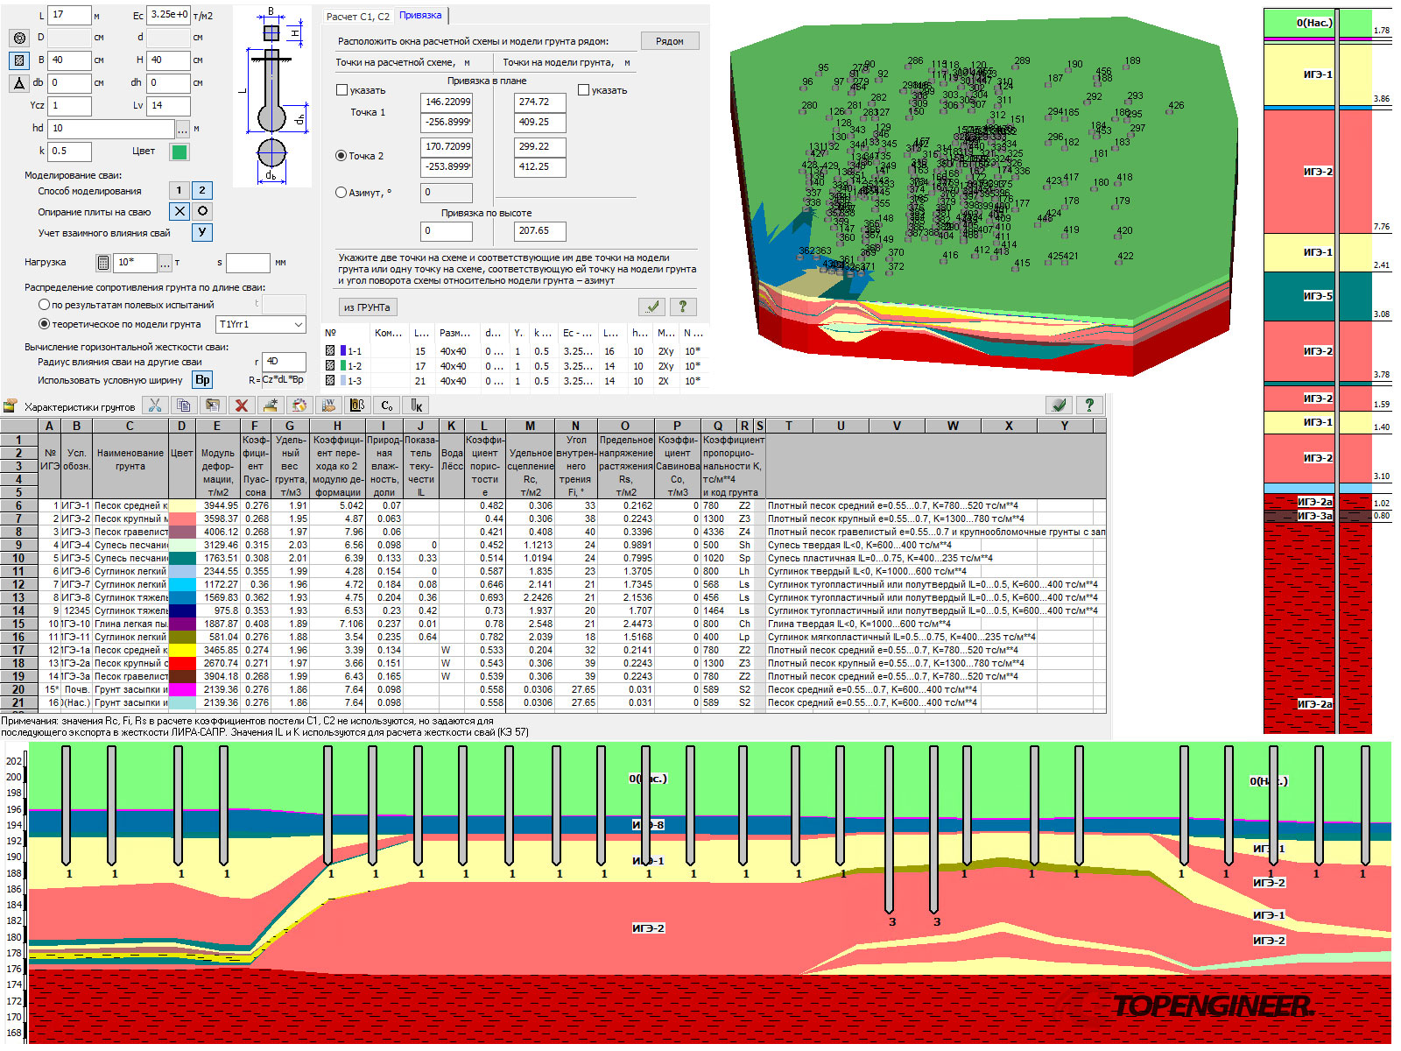
Task: Click the question mark help icon under Привязка
Action: click(682, 307)
